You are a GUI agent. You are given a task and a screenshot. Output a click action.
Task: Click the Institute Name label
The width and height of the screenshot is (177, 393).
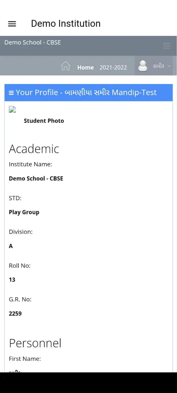(30, 164)
